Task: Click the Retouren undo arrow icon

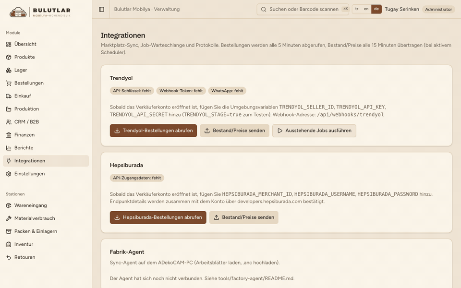Action: (x=9, y=257)
